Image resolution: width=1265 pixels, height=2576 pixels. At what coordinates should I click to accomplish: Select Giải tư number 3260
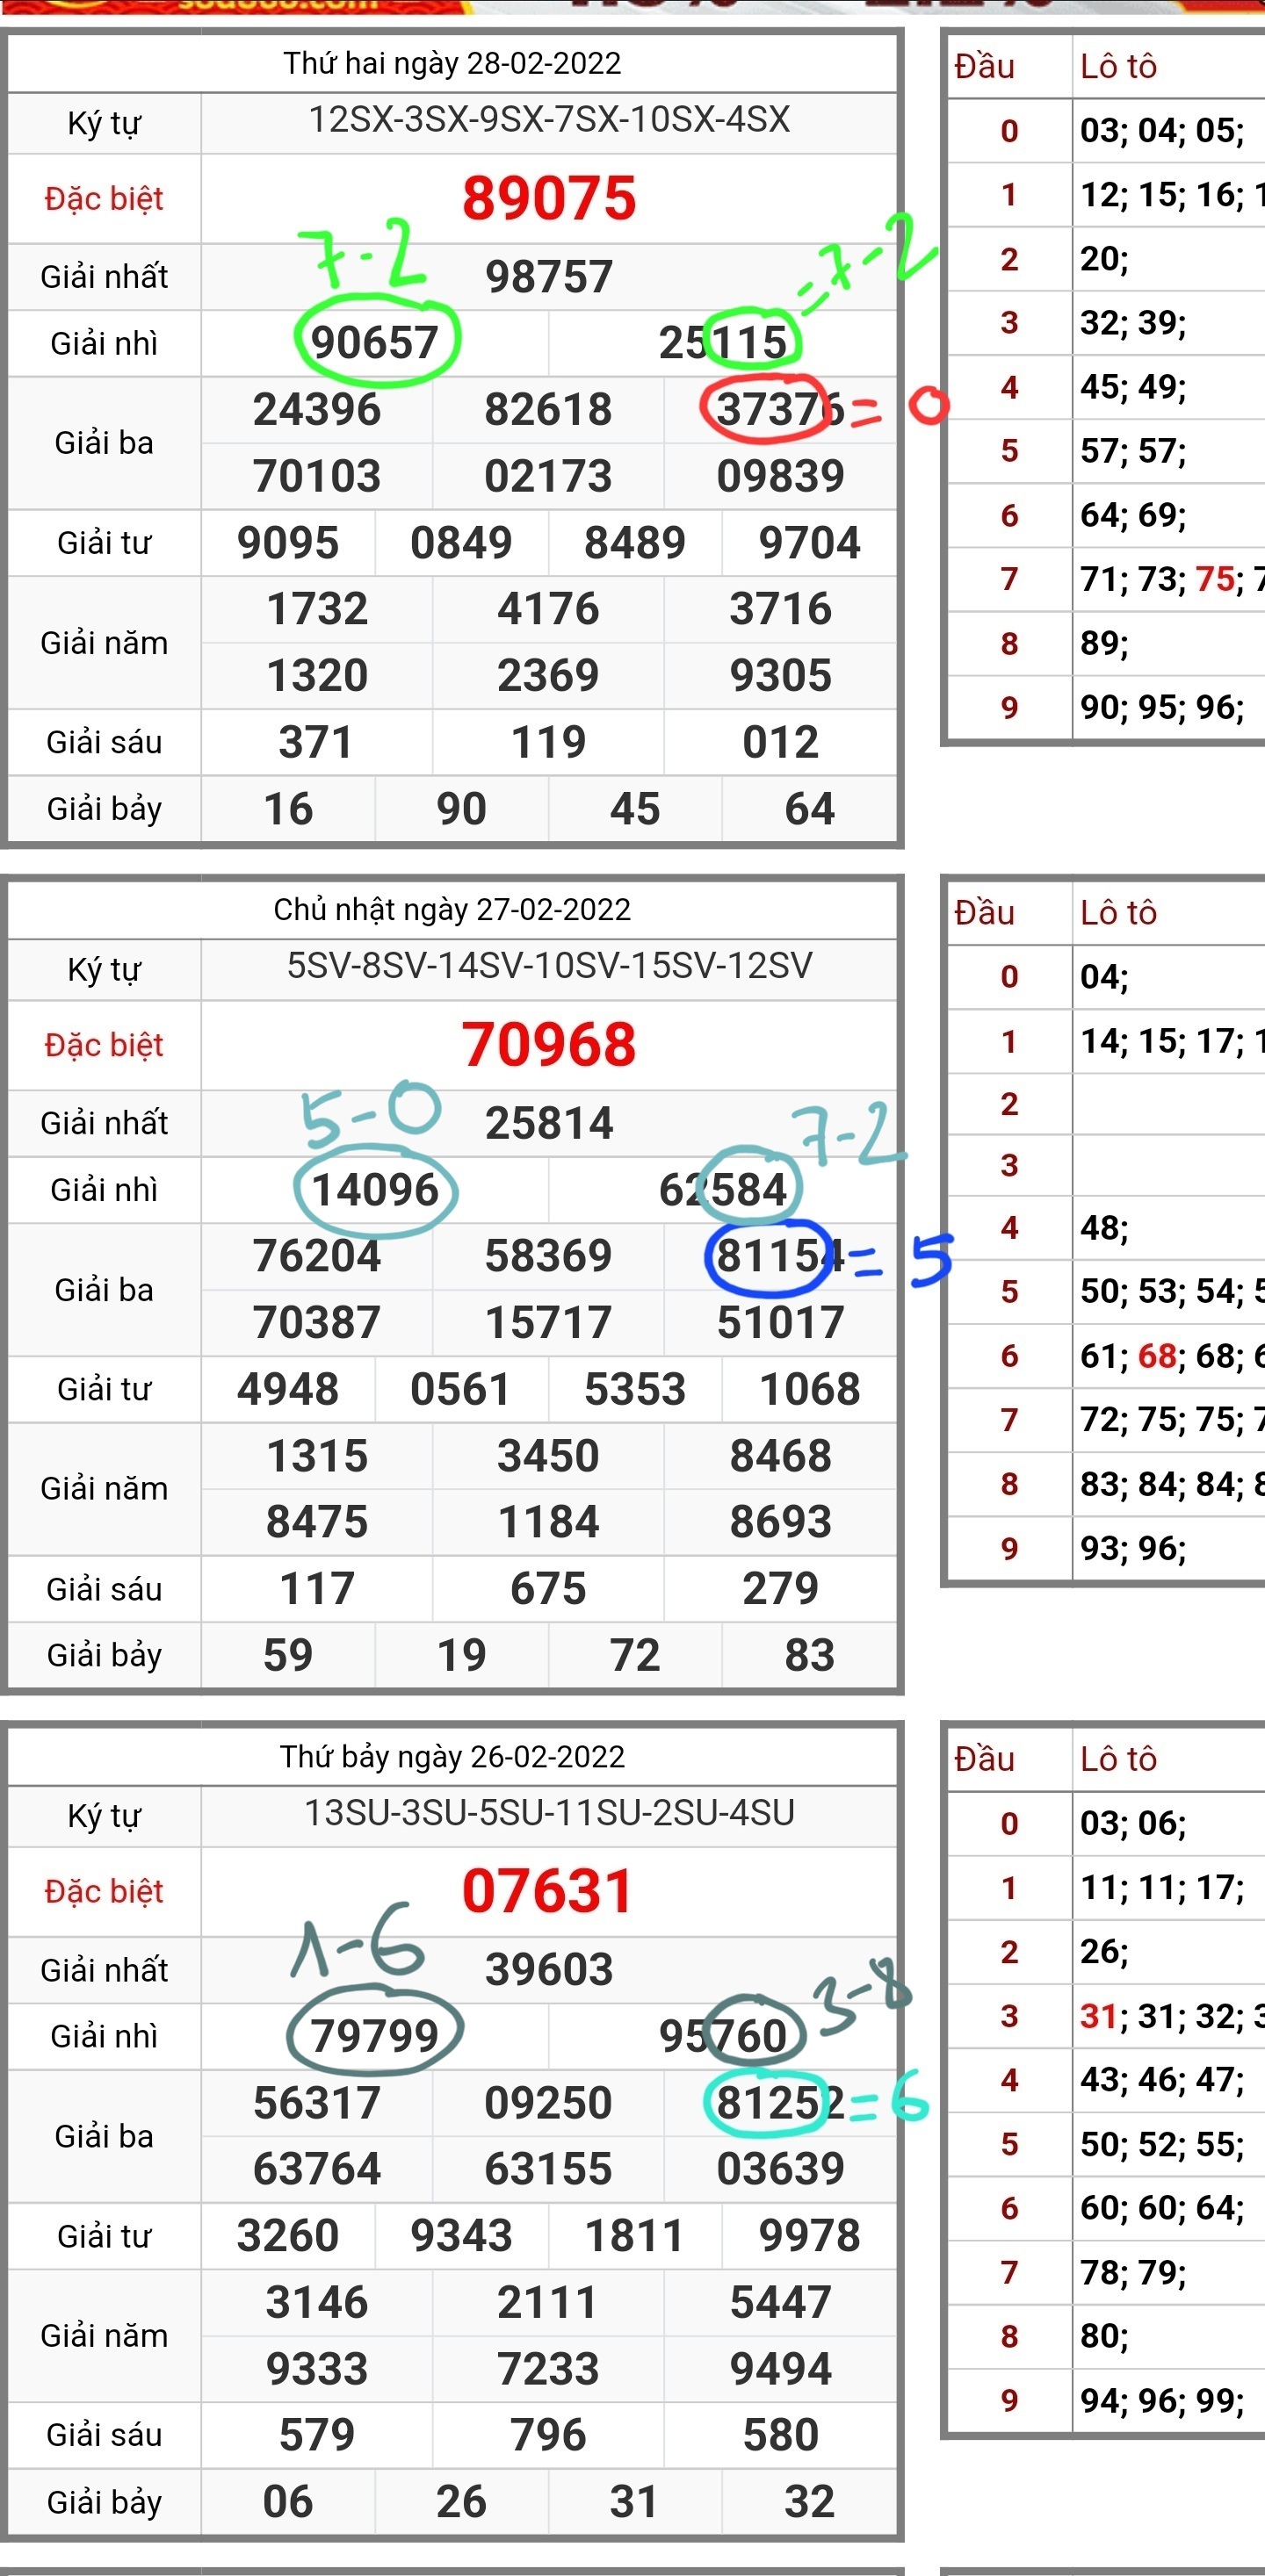click(288, 2236)
